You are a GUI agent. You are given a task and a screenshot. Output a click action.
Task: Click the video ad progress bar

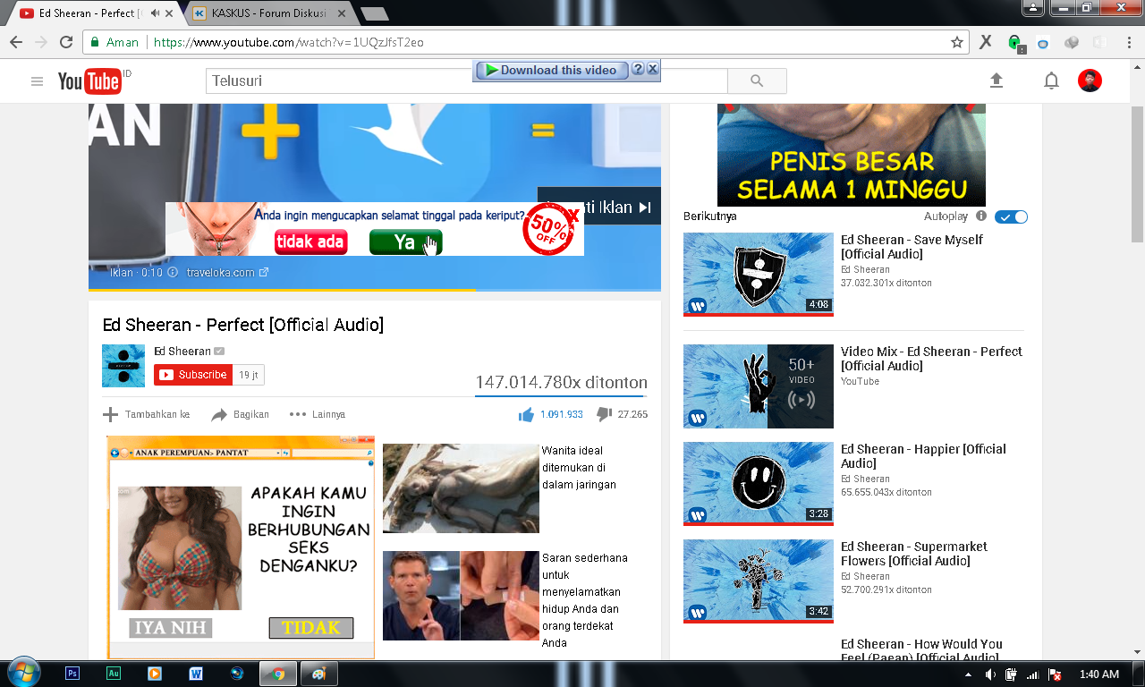tap(375, 290)
